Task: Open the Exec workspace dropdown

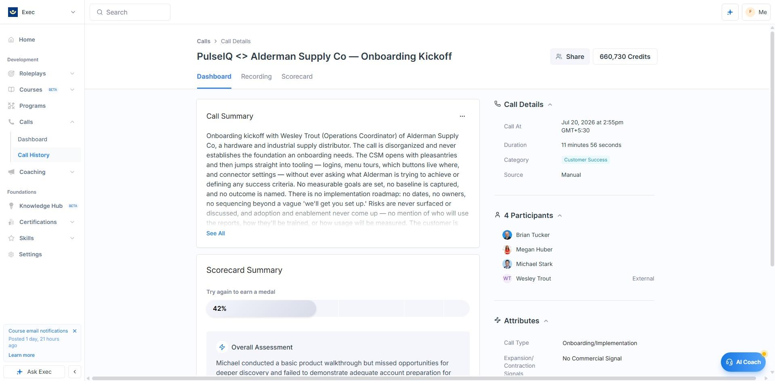Action: (73, 12)
